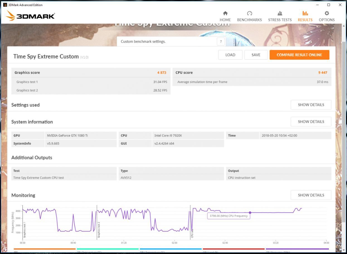Click NVIDIA GeForce GTX 1080 Ti text

(x=67, y=136)
